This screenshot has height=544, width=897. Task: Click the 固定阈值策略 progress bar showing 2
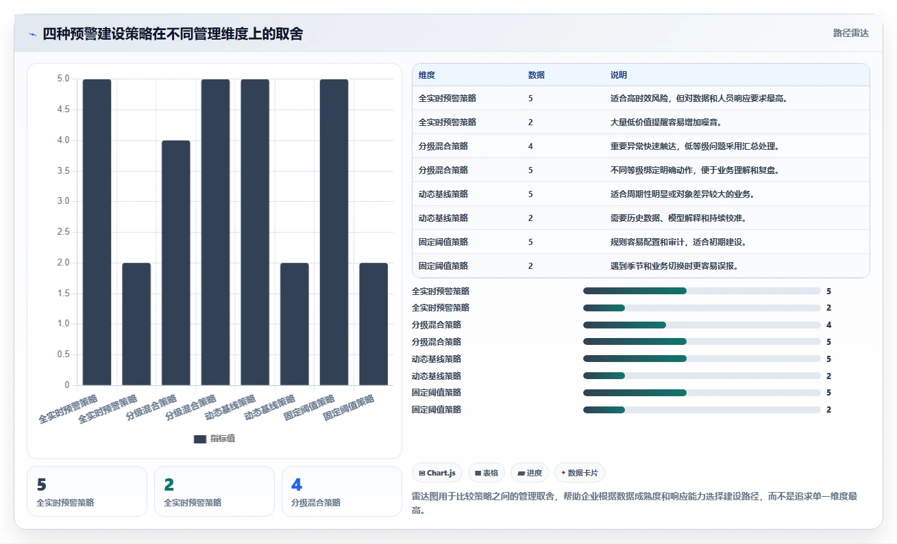[702, 410]
